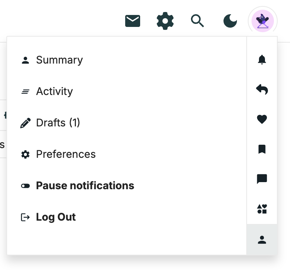Click the user avatar in header

click(x=263, y=21)
